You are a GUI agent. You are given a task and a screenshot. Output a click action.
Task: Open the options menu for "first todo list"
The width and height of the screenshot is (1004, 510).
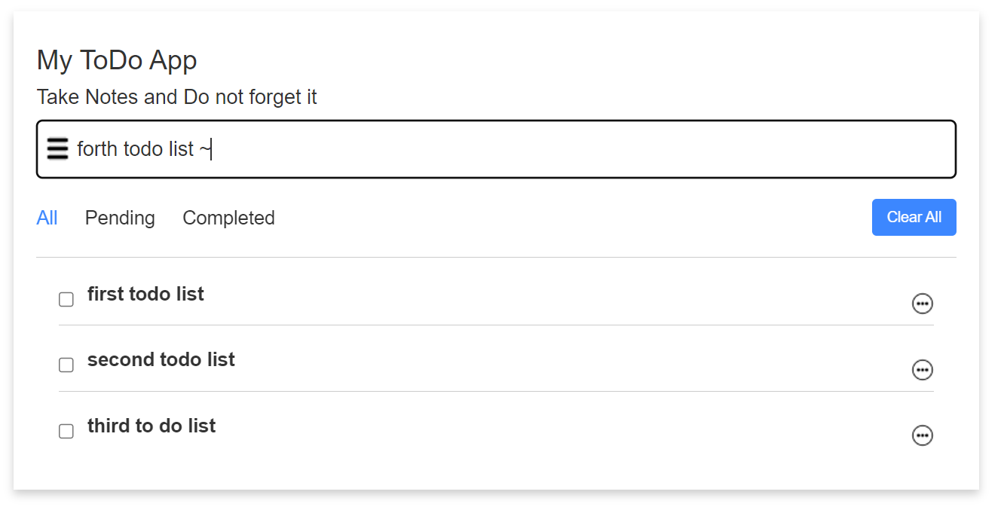(x=923, y=304)
